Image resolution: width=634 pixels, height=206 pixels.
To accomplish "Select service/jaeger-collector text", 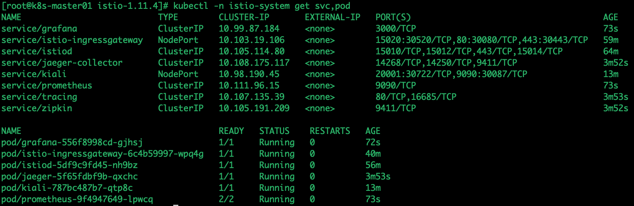I will 62,63.
